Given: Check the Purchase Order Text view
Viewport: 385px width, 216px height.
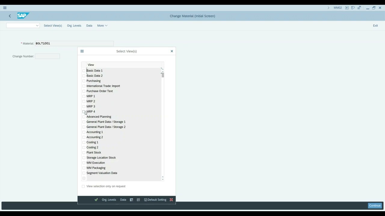Looking at the screenshot, I should 84,91.
